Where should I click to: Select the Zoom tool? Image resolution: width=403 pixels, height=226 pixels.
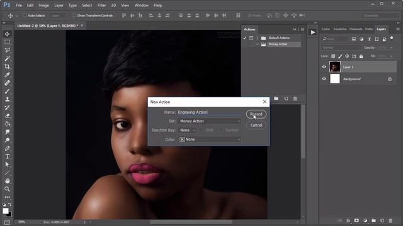click(x=7, y=189)
